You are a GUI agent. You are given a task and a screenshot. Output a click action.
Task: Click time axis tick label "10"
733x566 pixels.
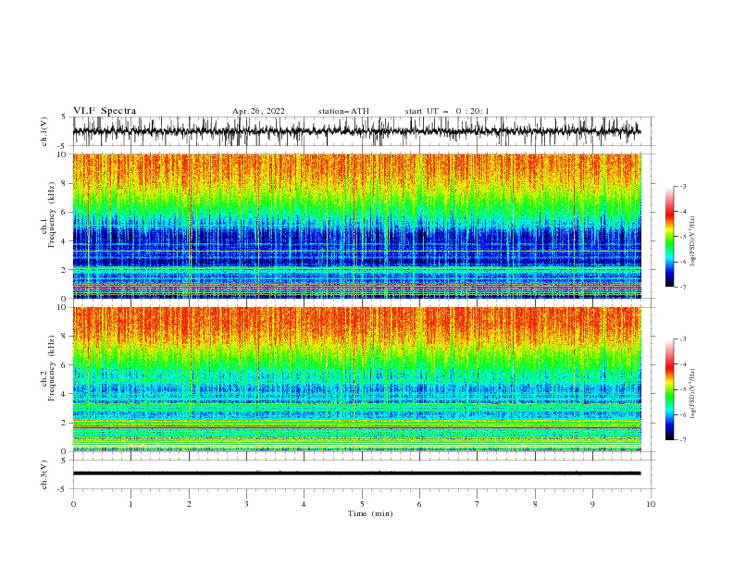651,504
